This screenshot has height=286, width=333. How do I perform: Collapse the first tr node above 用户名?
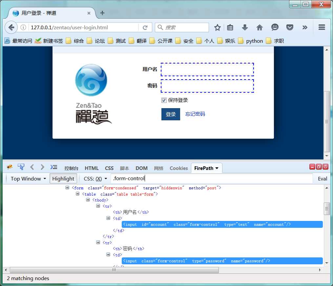98,206
